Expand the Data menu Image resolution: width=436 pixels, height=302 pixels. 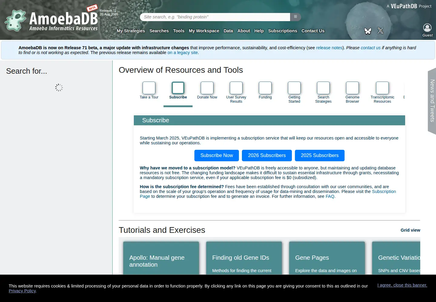[x=228, y=31]
